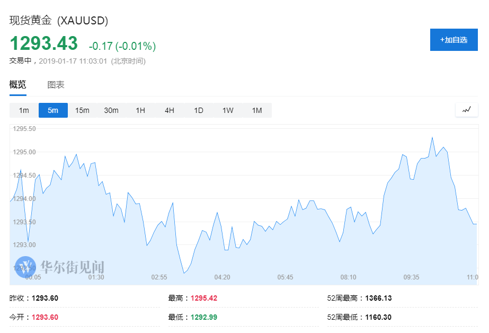Select the 1M monthly interval
The height and width of the screenshot is (333, 489).
257,110
